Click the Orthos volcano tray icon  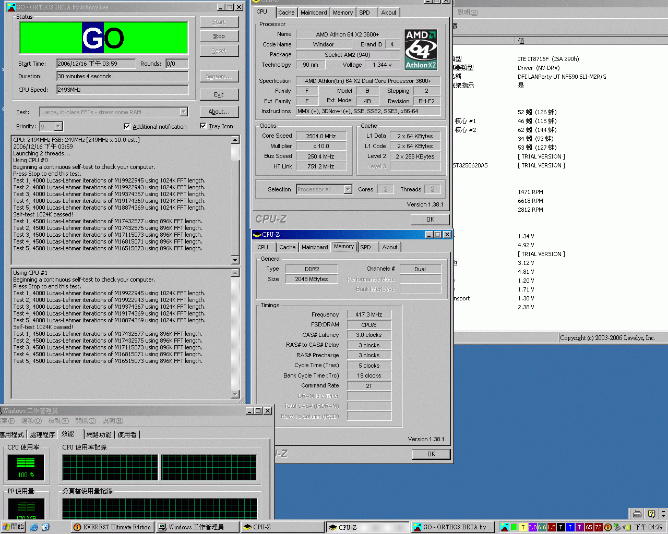click(x=505, y=527)
